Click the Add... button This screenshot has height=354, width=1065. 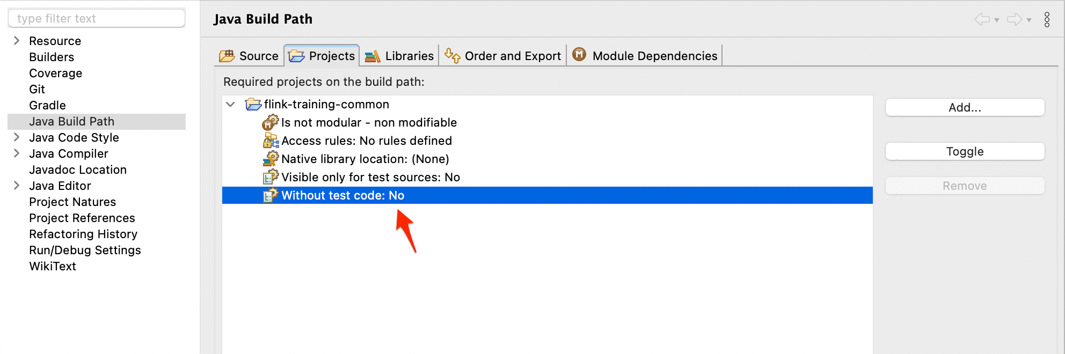965,107
